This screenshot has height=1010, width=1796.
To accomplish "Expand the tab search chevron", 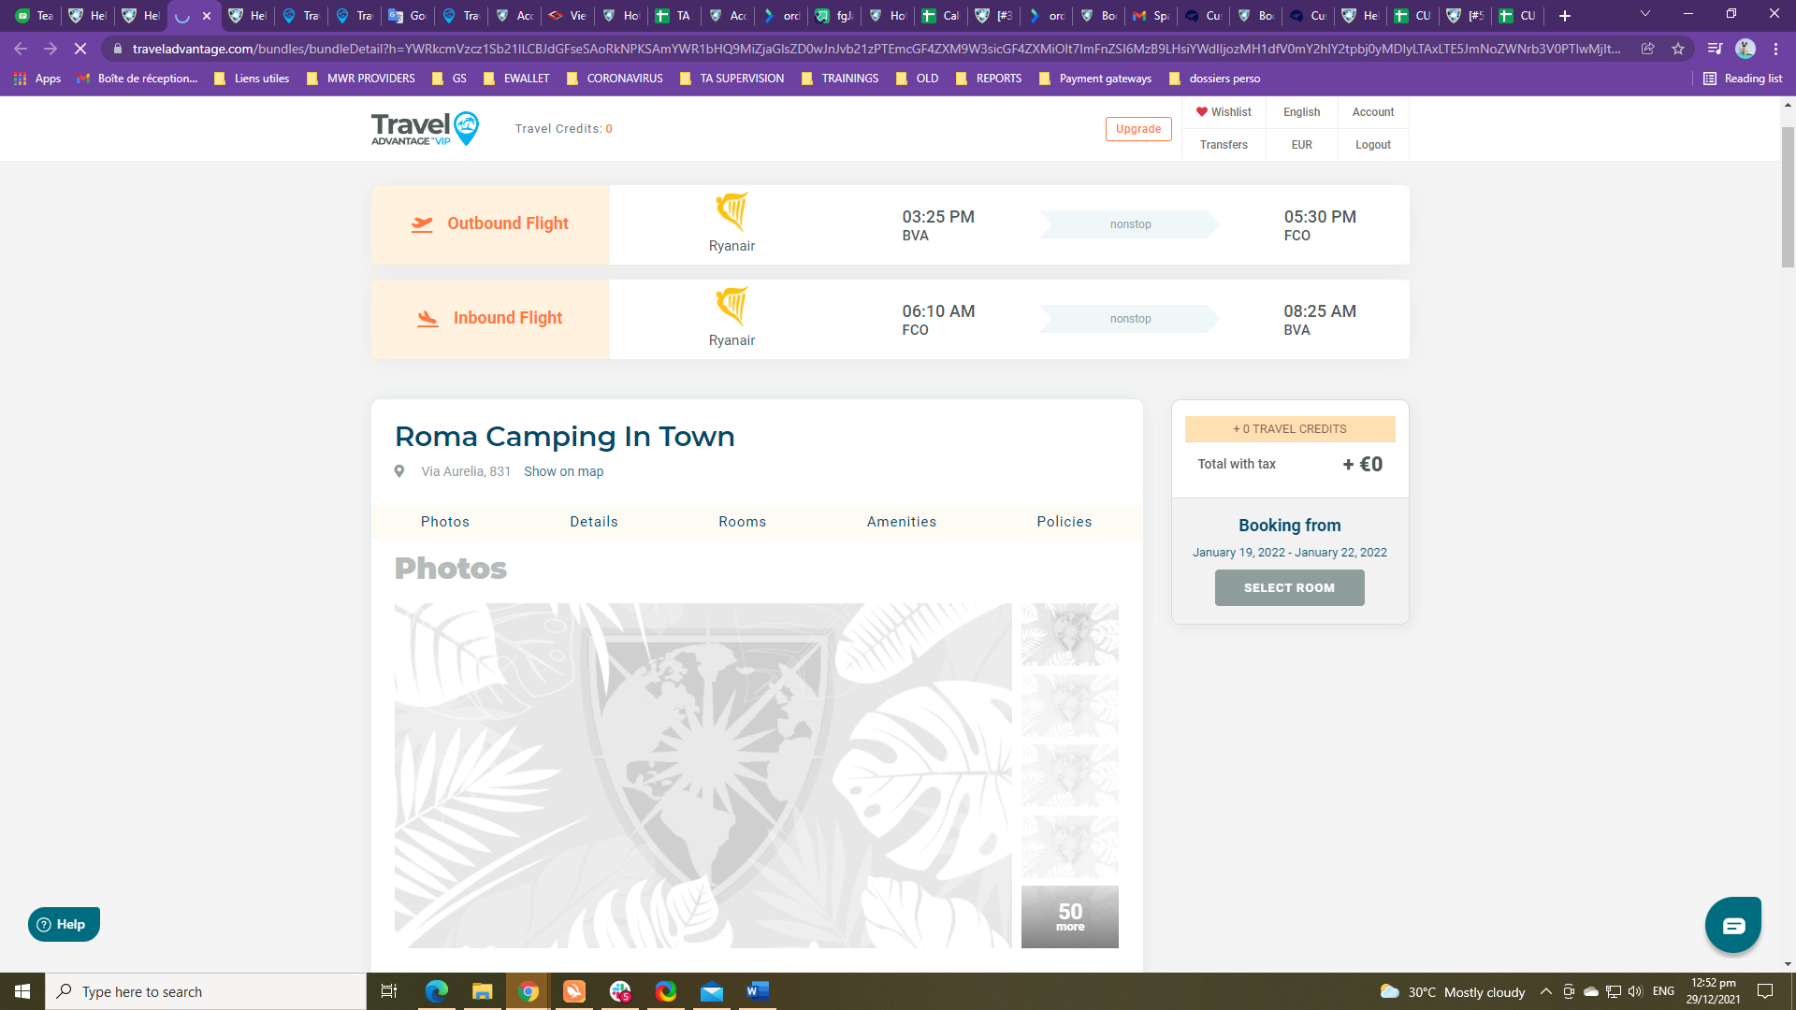I will (1645, 15).
